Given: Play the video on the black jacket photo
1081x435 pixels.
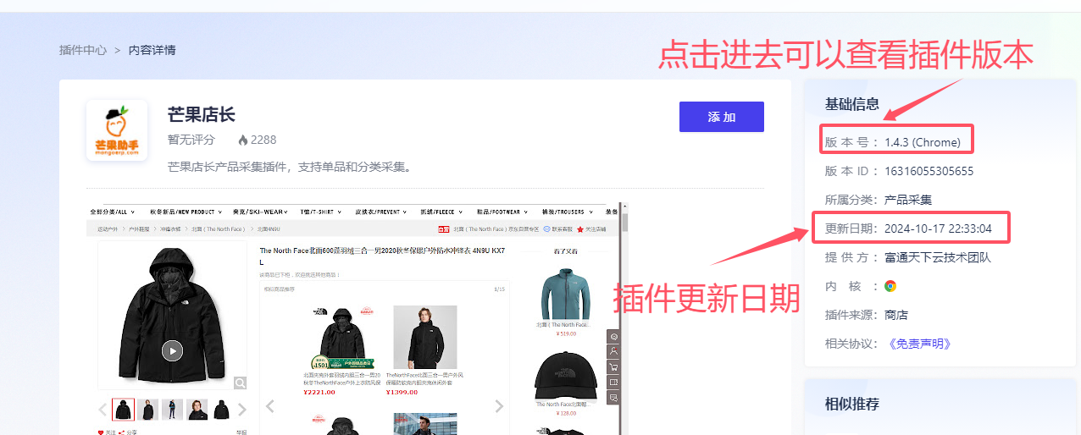Looking at the screenshot, I should coord(172,350).
